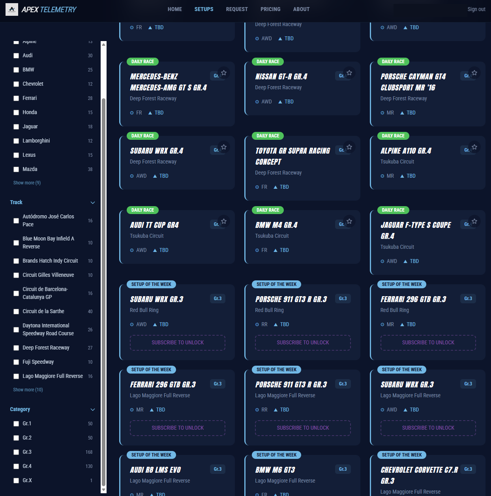This screenshot has width=491, height=496.
Task: Click the Apex Telemetry logo icon
Action: pyautogui.click(x=12, y=9)
